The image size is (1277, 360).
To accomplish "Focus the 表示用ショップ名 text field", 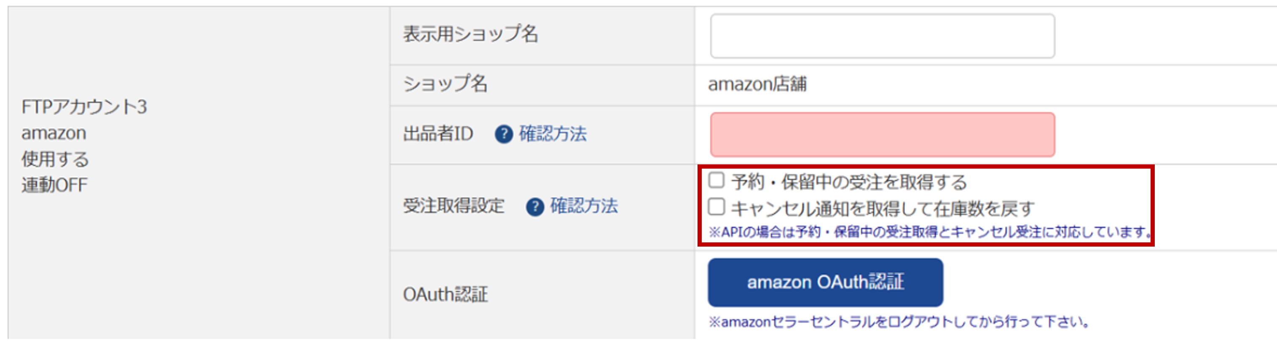I will (882, 36).
